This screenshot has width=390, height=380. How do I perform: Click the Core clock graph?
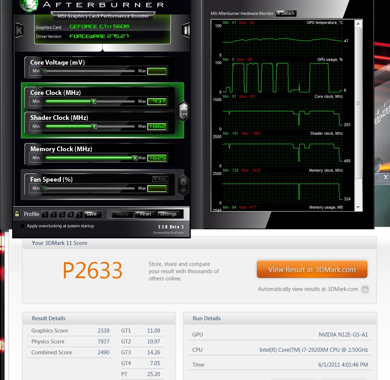point(283,114)
